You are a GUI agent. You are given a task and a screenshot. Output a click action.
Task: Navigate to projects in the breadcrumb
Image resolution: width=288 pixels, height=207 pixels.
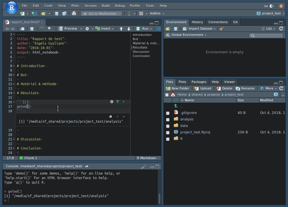213,95
